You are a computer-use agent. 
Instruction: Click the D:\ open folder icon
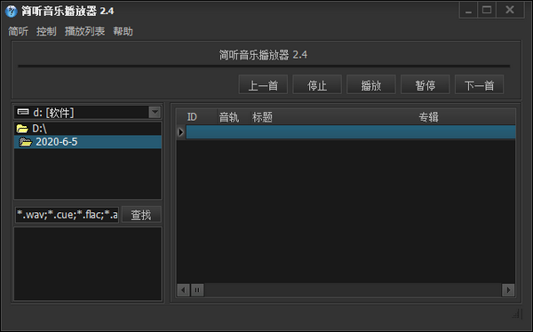[22, 129]
